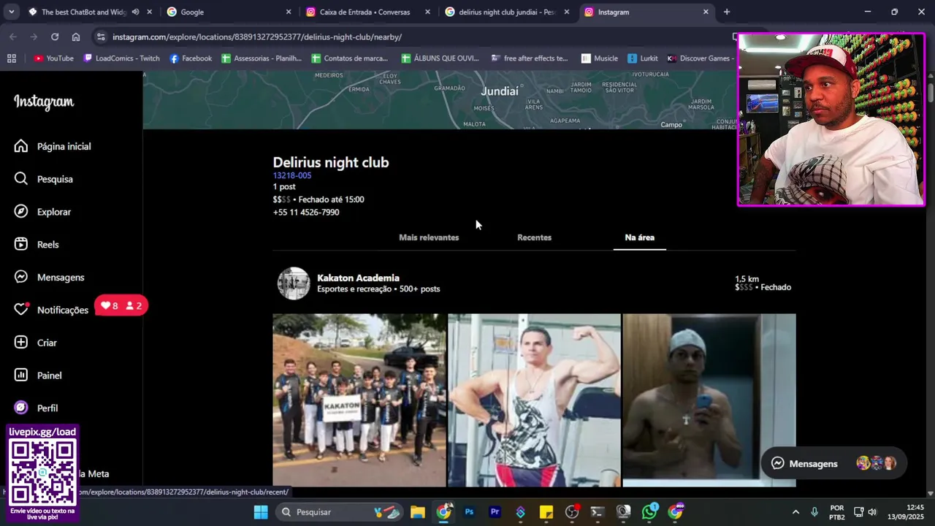The height and width of the screenshot is (526, 935).
Task: Open Notificações heart icon
Action: coord(21,310)
